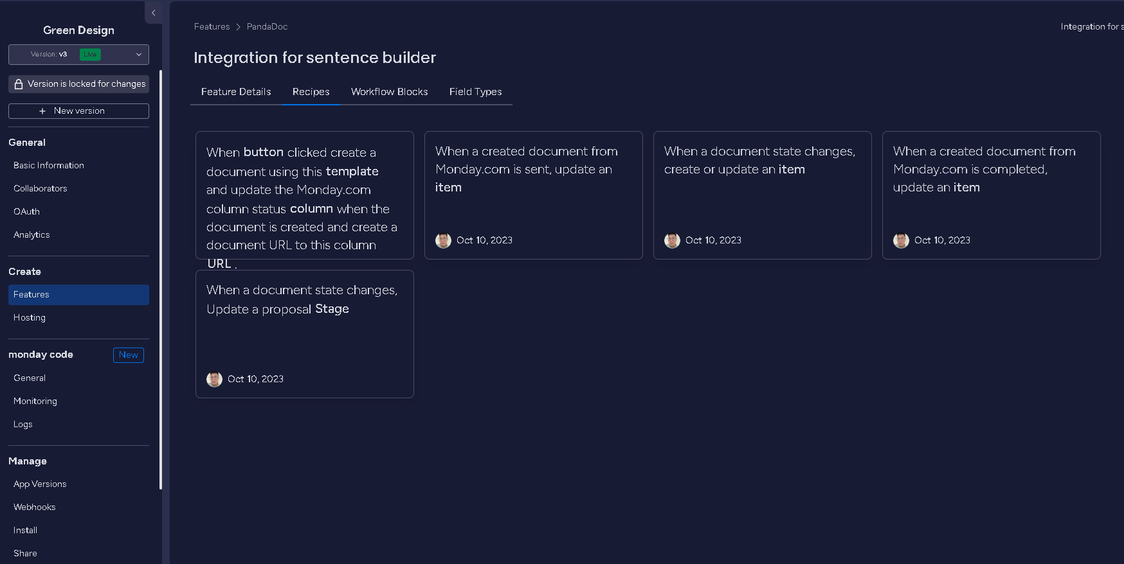Open the 'Monday.com is sent' recipe card

[x=534, y=195]
